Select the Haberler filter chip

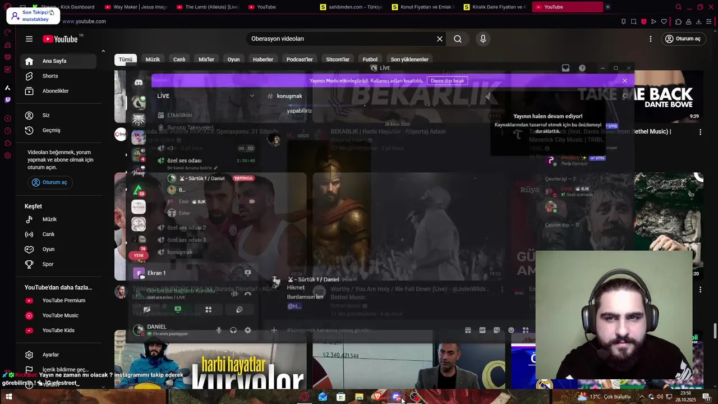point(263,59)
